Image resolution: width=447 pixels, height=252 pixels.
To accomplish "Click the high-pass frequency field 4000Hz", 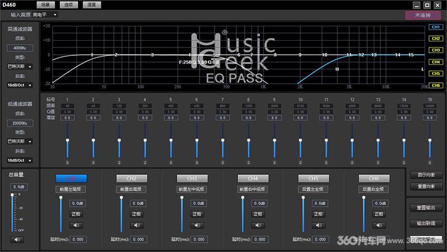I will point(20,48).
